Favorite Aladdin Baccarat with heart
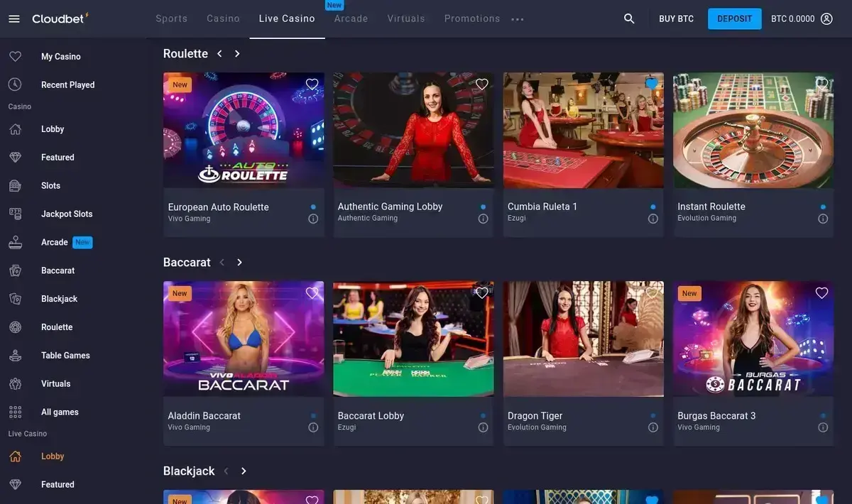 [312, 293]
